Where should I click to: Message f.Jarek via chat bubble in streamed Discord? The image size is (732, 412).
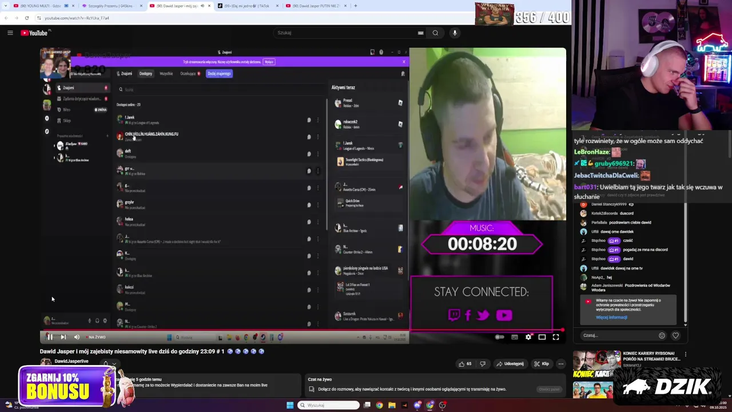309,120
